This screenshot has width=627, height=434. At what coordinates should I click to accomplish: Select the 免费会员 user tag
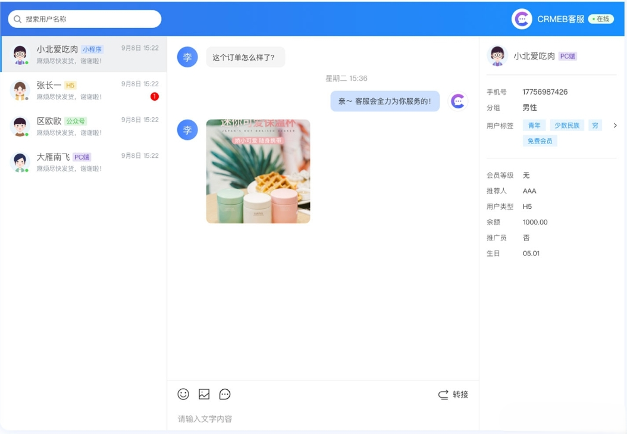(x=540, y=140)
